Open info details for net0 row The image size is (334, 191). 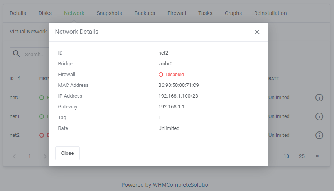coord(319,98)
